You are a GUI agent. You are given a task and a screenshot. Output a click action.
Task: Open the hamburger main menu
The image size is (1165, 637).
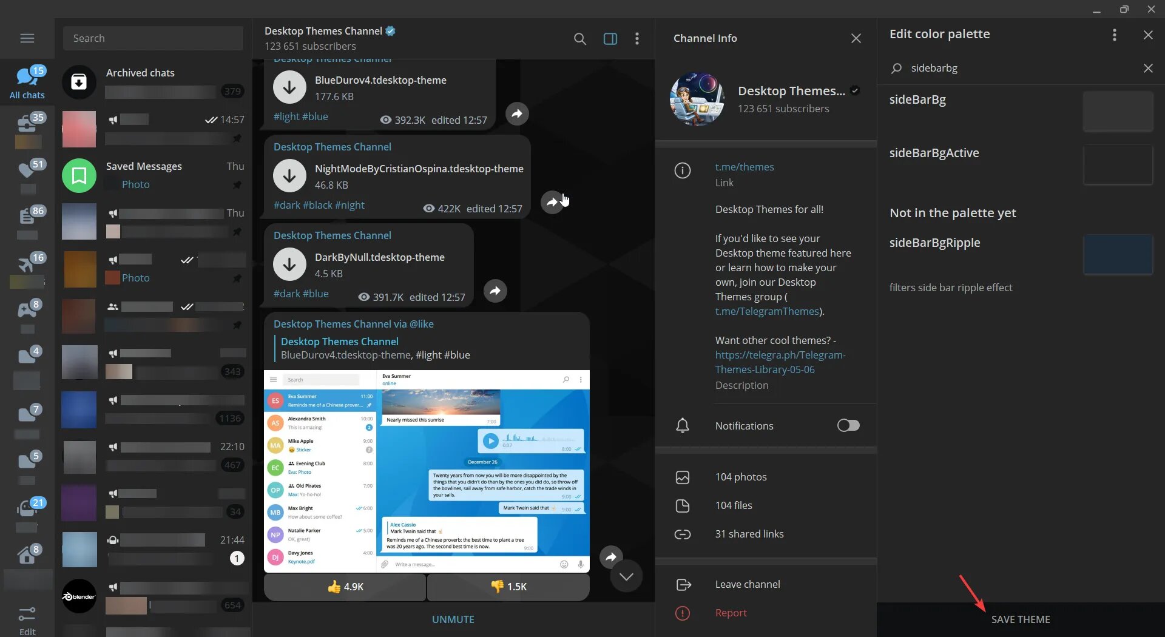click(27, 38)
